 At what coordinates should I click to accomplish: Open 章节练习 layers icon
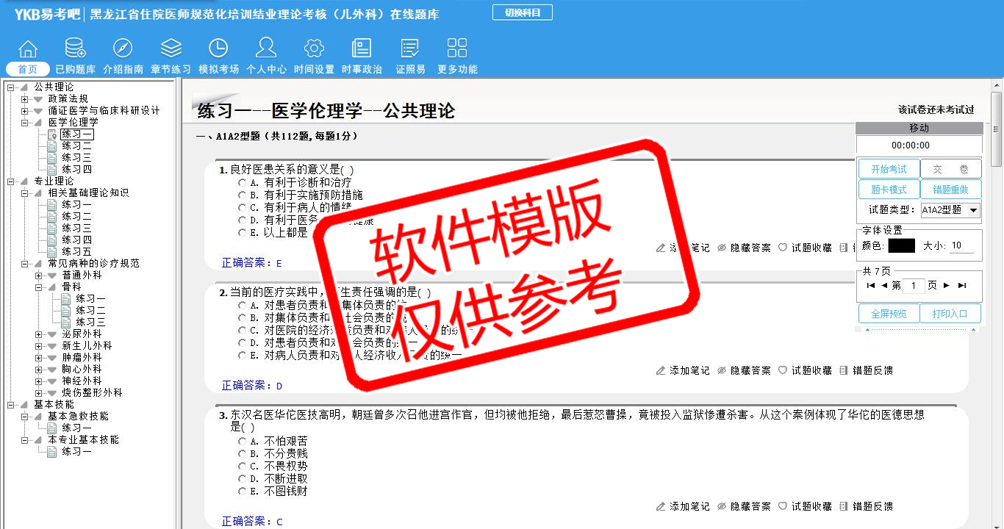pyautogui.click(x=171, y=48)
